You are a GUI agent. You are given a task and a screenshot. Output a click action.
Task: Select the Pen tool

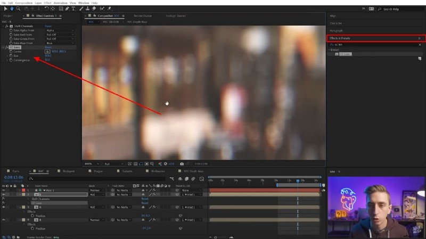(x=67, y=9)
